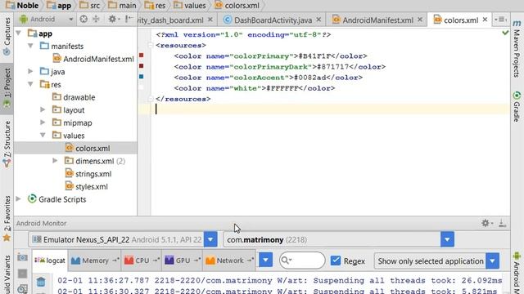Open the log level dropdown arrow
The width and height of the screenshot is (524, 294).
pos(265,260)
